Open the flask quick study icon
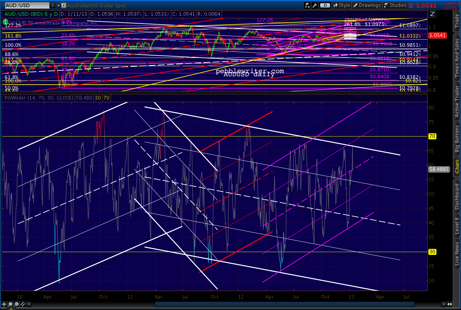 click(x=307, y=5)
